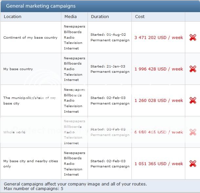This screenshot has width=200, height=193.
Task: Click the 6 989 465 USD / week cost
Action: (x=159, y=132)
